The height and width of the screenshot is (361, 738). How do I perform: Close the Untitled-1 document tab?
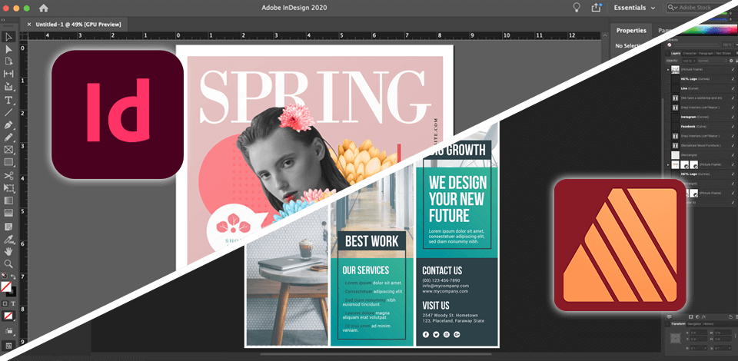pyautogui.click(x=29, y=25)
